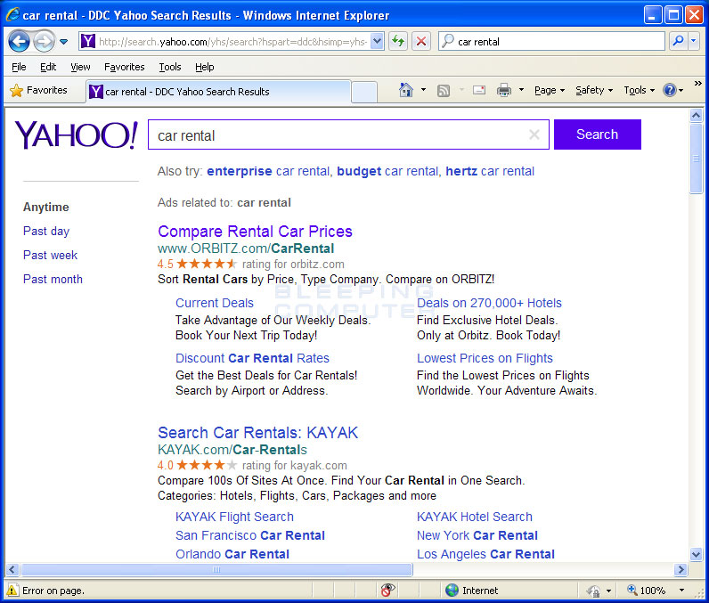This screenshot has height=603, width=709.
Task: Open the Home button dropdown arrow
Action: 423,90
